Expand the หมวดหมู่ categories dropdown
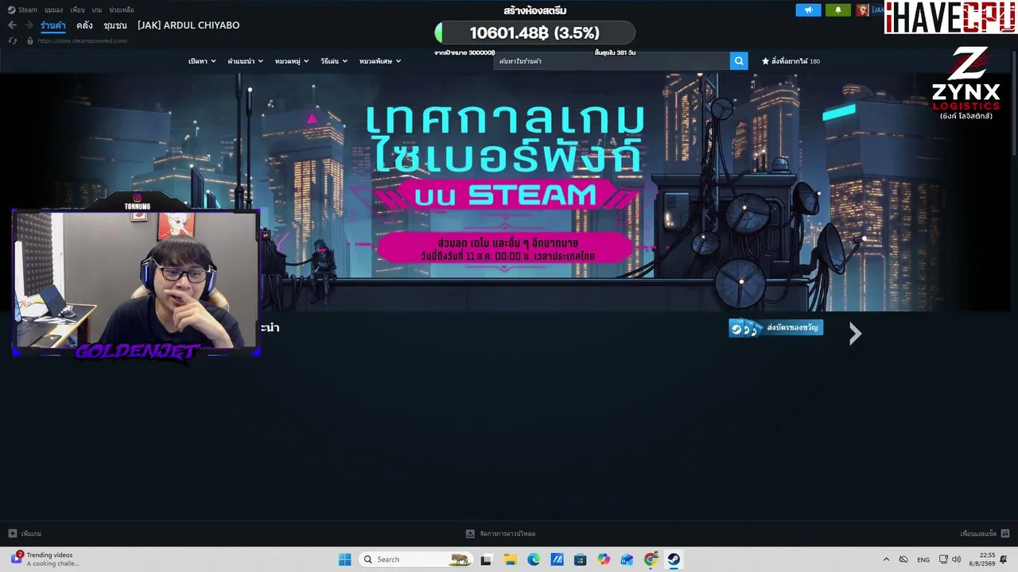The width and height of the screenshot is (1018, 572). tap(292, 61)
